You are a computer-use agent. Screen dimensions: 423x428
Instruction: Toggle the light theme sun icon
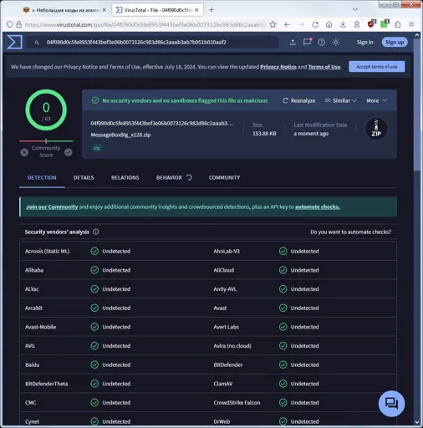tap(336, 42)
